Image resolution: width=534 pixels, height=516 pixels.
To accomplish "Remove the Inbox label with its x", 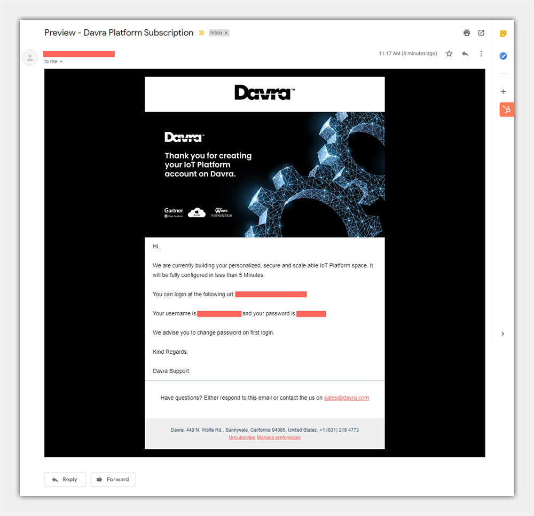I will tap(226, 33).
